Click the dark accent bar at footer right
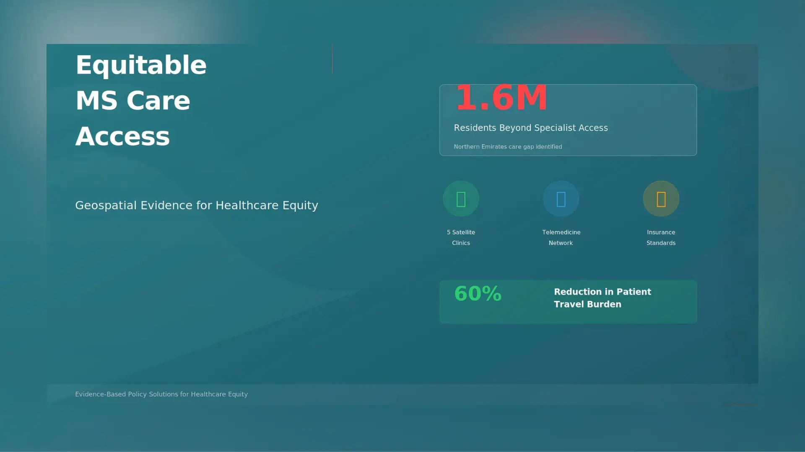805x452 pixels. [740, 404]
